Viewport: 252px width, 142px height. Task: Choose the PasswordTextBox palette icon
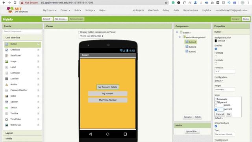pos(7,90)
